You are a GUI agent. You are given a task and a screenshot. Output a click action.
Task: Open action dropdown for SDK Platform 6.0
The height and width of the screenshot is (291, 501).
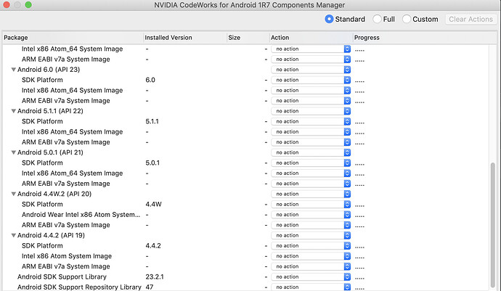tap(311, 80)
